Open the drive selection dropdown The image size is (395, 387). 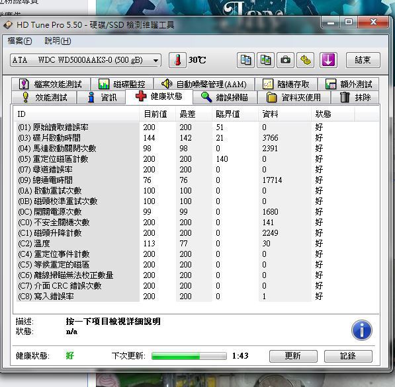pos(85,60)
